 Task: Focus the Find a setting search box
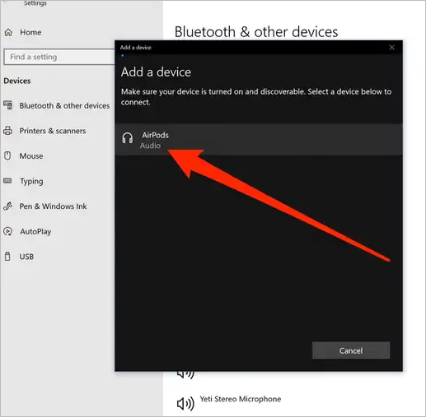point(59,57)
